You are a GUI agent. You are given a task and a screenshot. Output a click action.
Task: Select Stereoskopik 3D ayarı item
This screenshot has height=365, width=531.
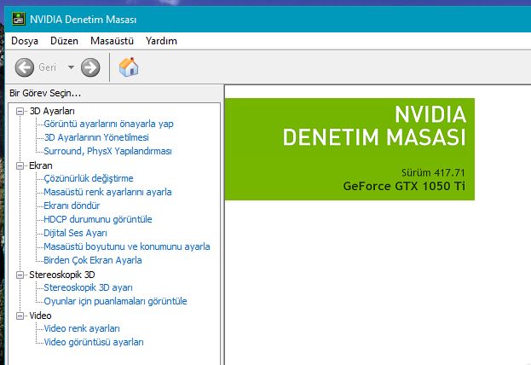pos(88,287)
